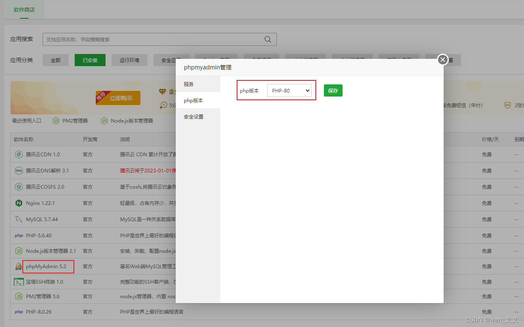
Task: Click the search magnifier icon
Action: point(268,39)
